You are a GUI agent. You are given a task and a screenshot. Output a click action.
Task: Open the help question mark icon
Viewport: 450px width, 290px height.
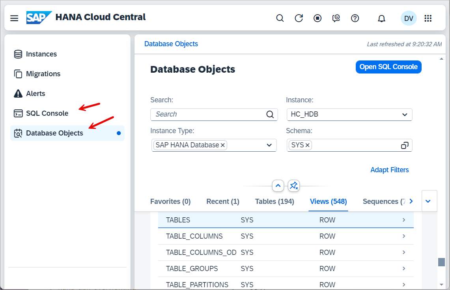pyautogui.click(x=355, y=19)
